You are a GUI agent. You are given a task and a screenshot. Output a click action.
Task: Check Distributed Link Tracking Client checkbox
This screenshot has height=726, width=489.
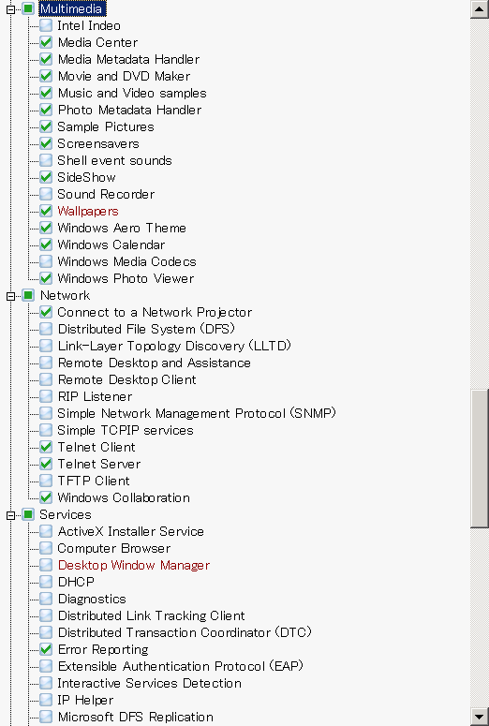46,615
